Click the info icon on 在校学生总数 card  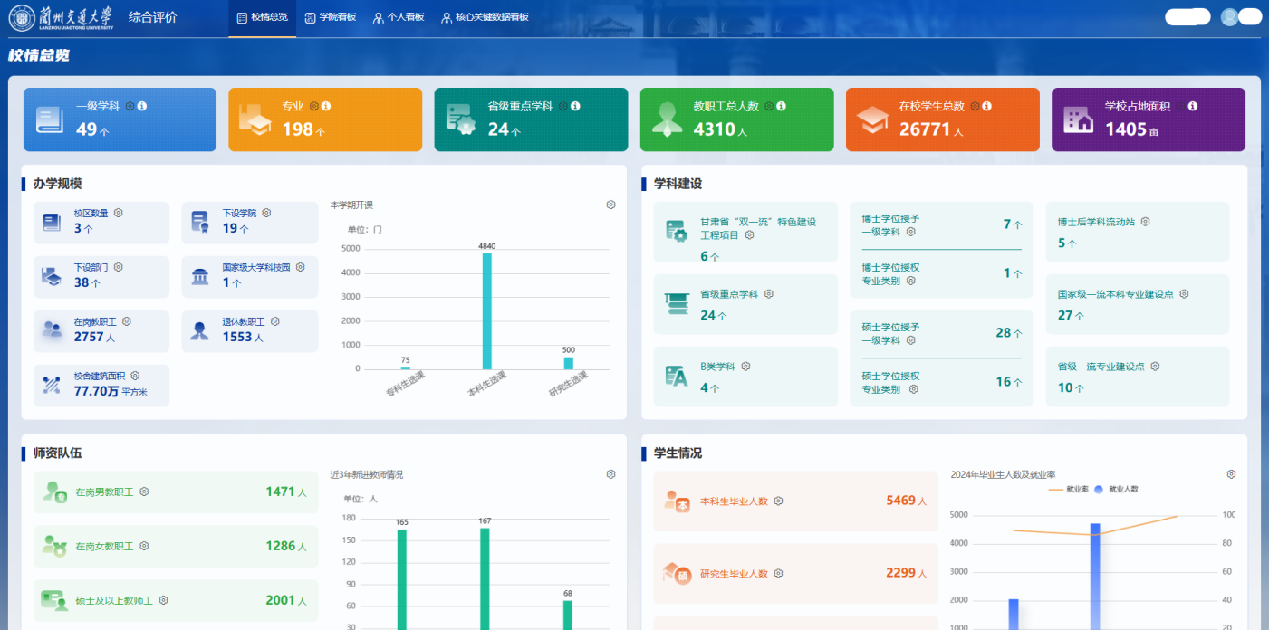(986, 106)
